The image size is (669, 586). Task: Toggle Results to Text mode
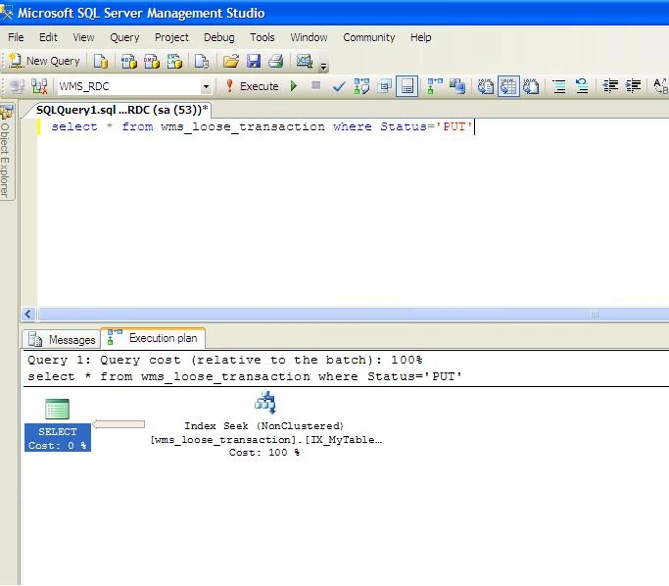click(485, 86)
